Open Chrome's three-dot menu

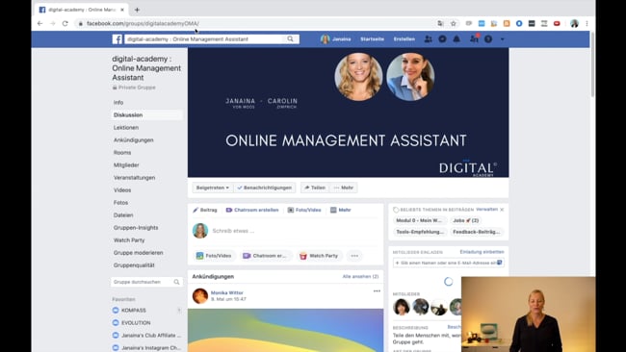click(587, 23)
